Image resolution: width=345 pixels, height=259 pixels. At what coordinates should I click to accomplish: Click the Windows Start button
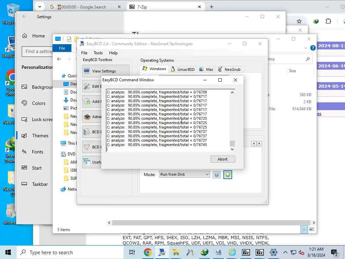pos(8,252)
